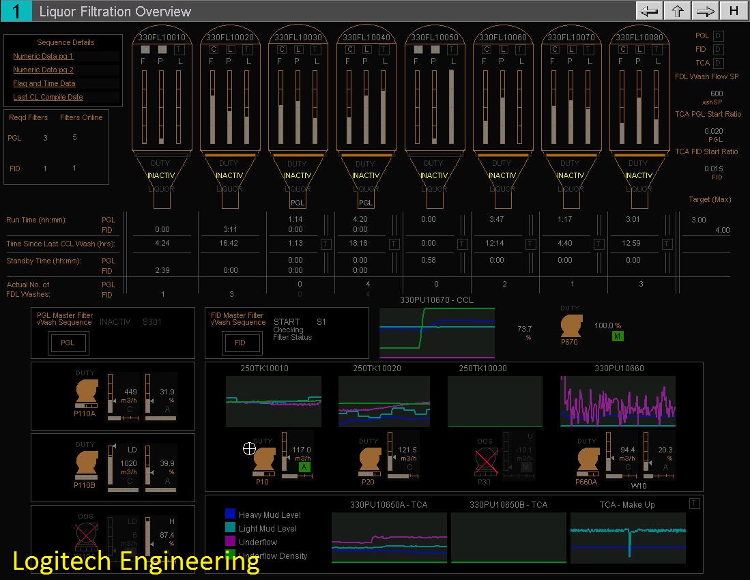The image size is (750, 580).
Task: Toggle the FID D indicator box
Action: tap(719, 49)
